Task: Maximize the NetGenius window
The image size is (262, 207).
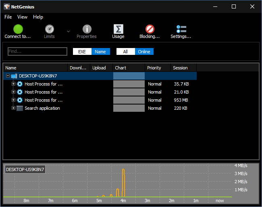Action: (x=234, y=6)
